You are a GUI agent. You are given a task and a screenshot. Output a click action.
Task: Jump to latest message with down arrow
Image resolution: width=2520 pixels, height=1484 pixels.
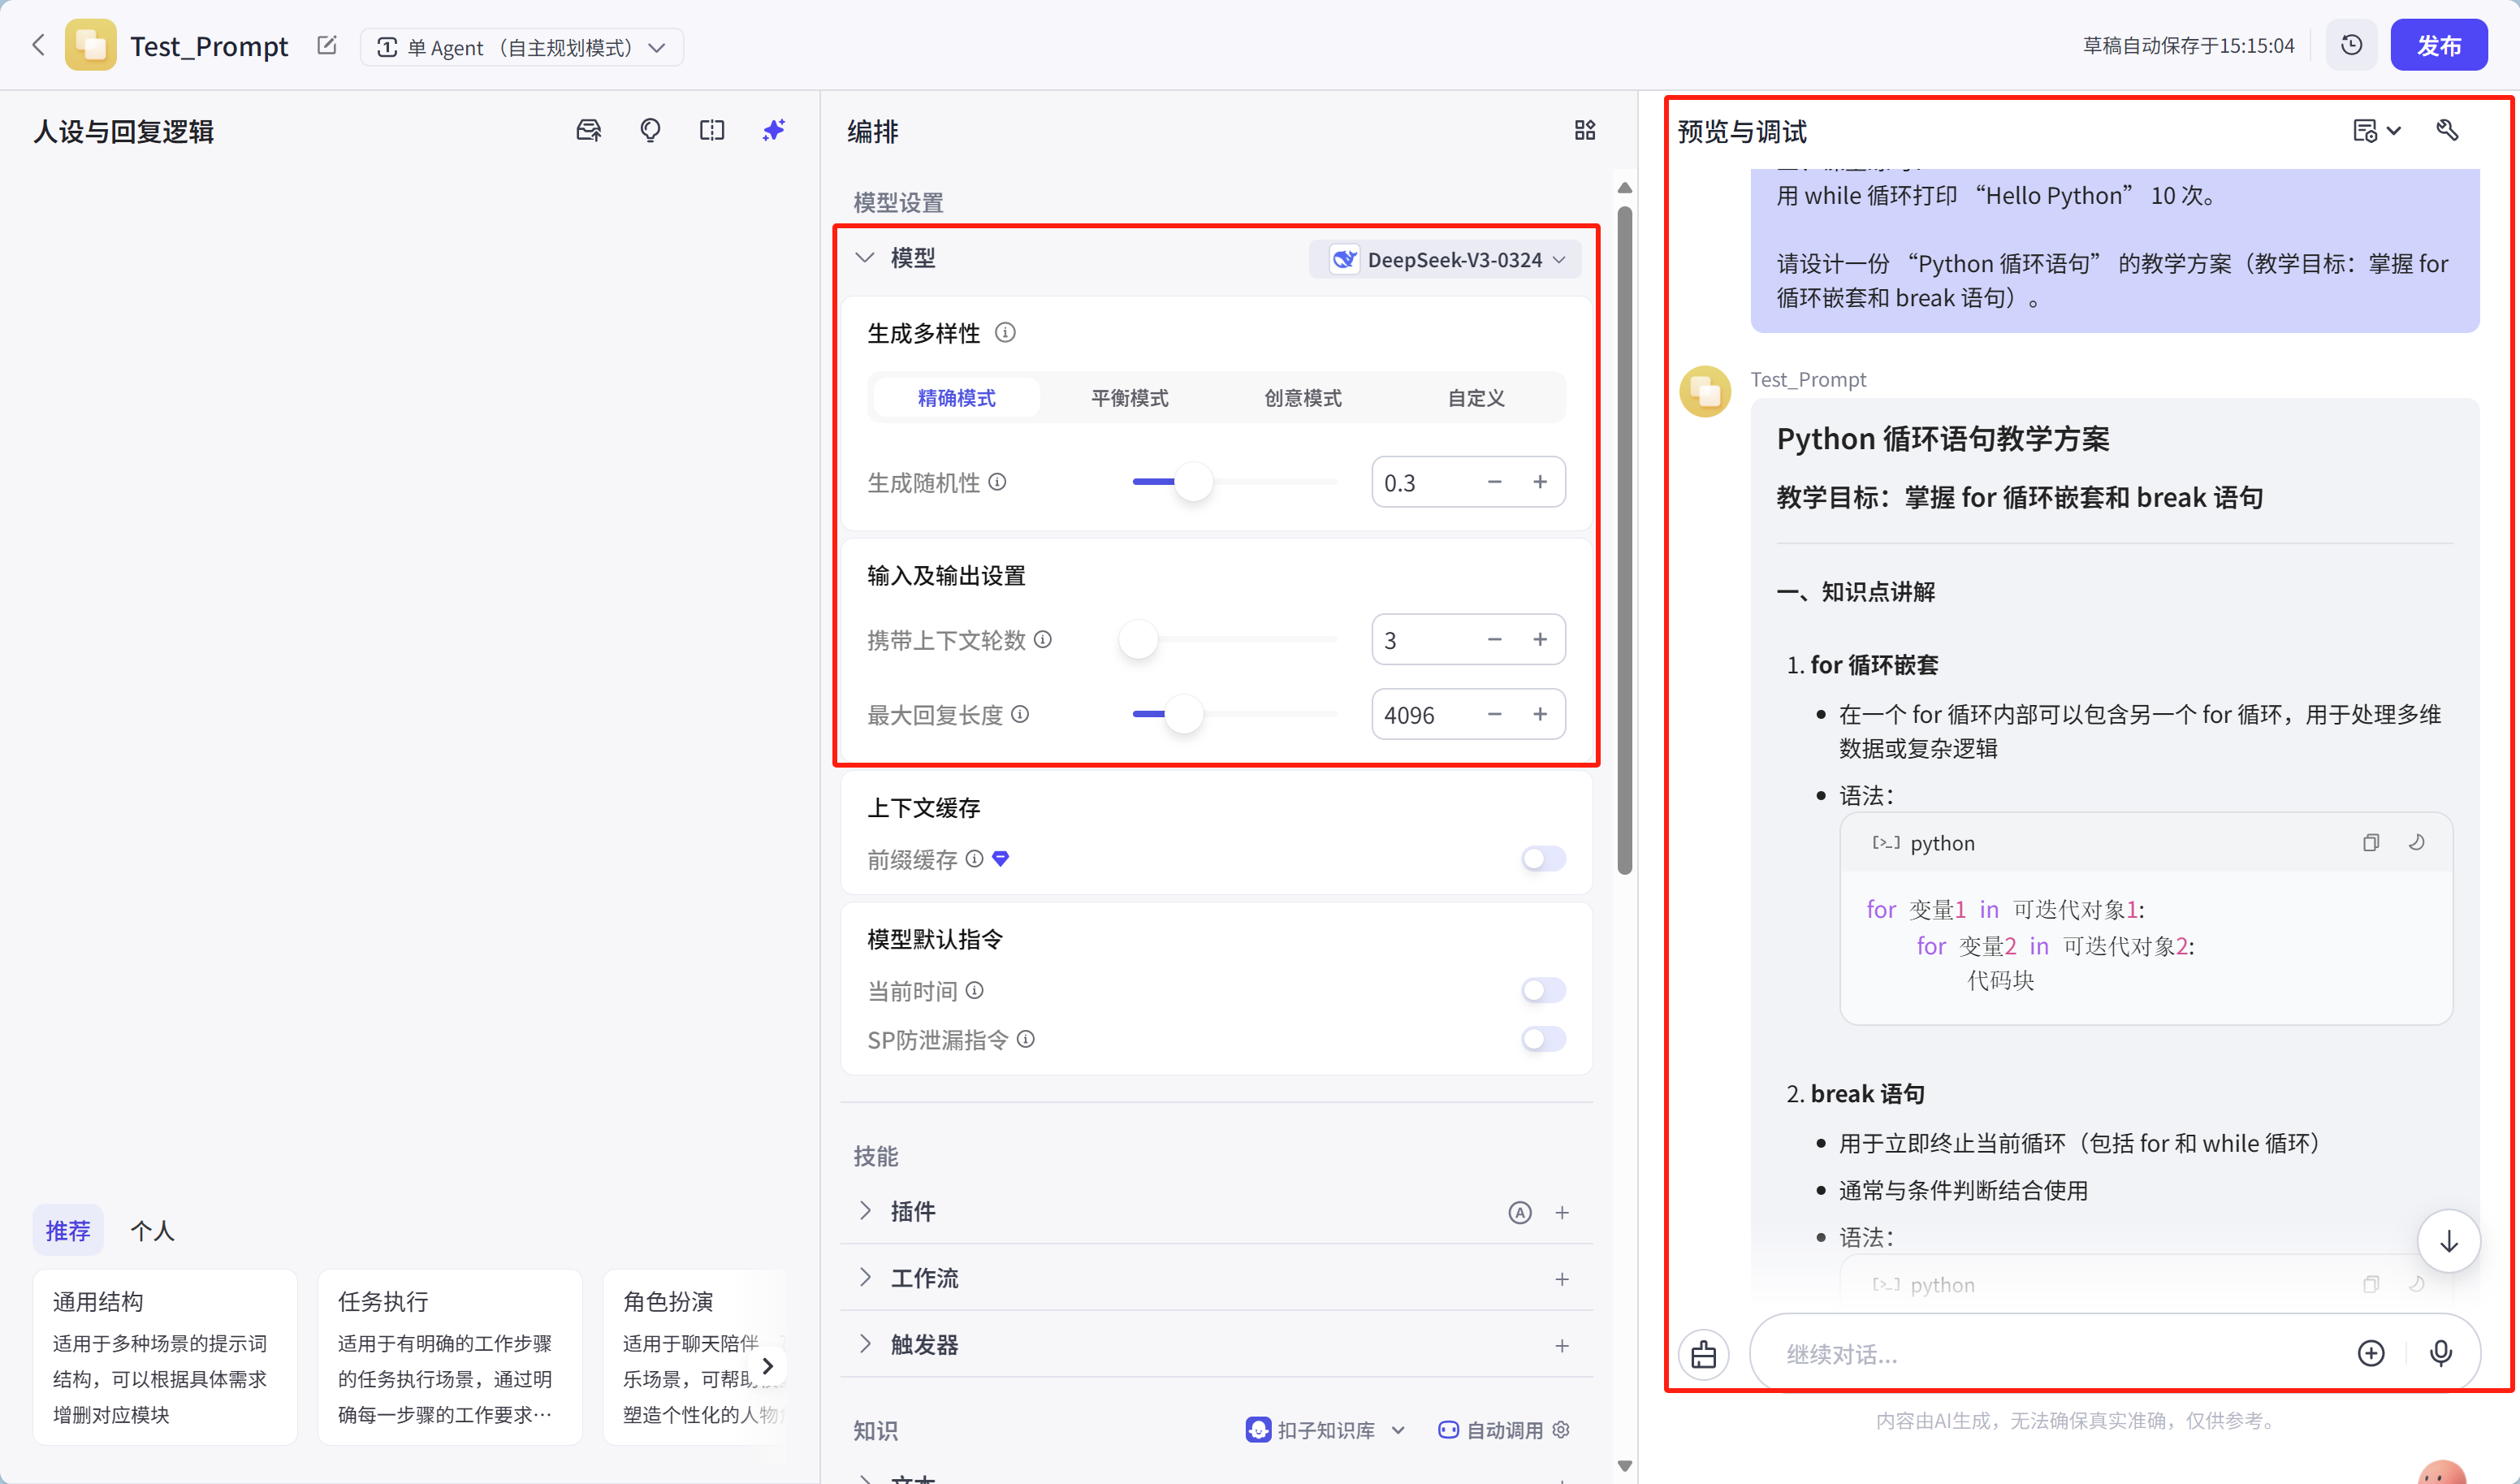2448,1241
